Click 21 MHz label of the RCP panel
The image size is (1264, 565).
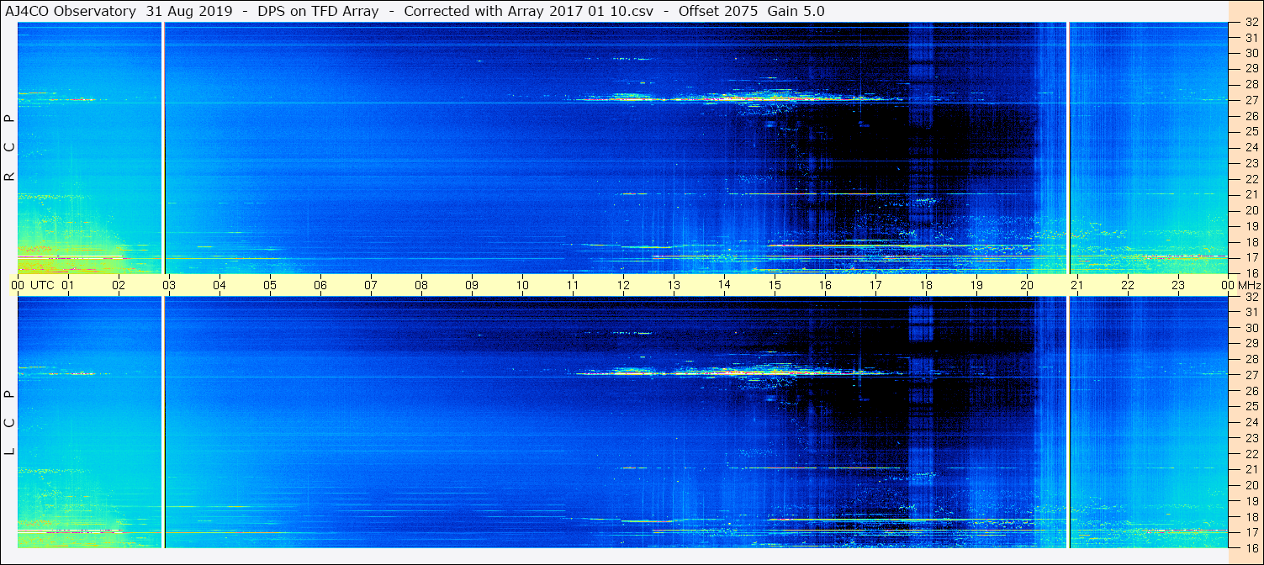pos(1251,194)
